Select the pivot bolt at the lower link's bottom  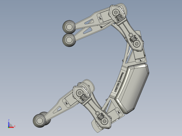(x=104, y=121)
